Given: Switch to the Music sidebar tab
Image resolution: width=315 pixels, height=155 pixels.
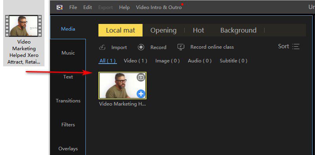Looking at the screenshot, I should coord(68,53).
